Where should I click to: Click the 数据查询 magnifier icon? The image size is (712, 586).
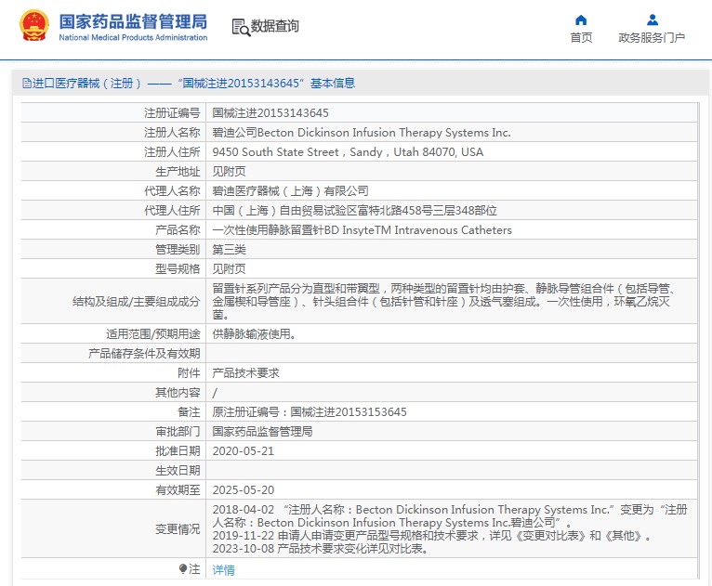(x=240, y=27)
